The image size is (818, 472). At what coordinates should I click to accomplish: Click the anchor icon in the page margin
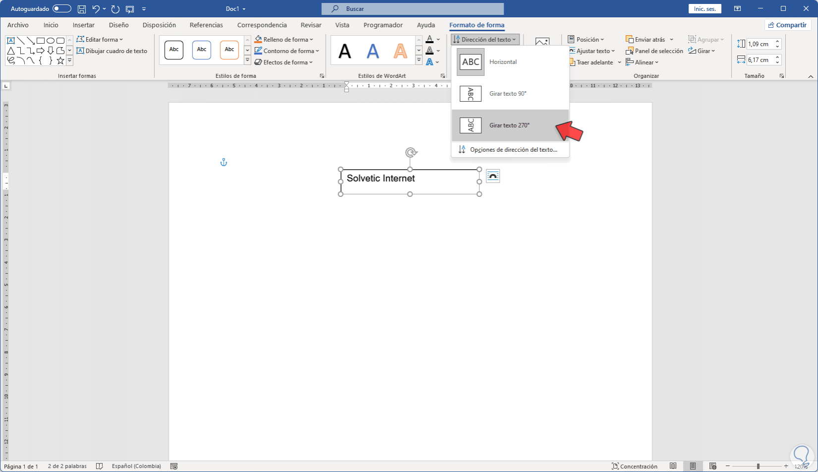224,162
